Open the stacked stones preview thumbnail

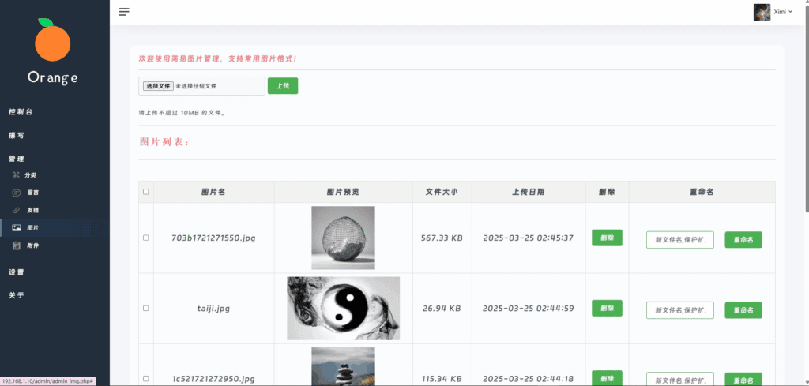click(x=343, y=366)
